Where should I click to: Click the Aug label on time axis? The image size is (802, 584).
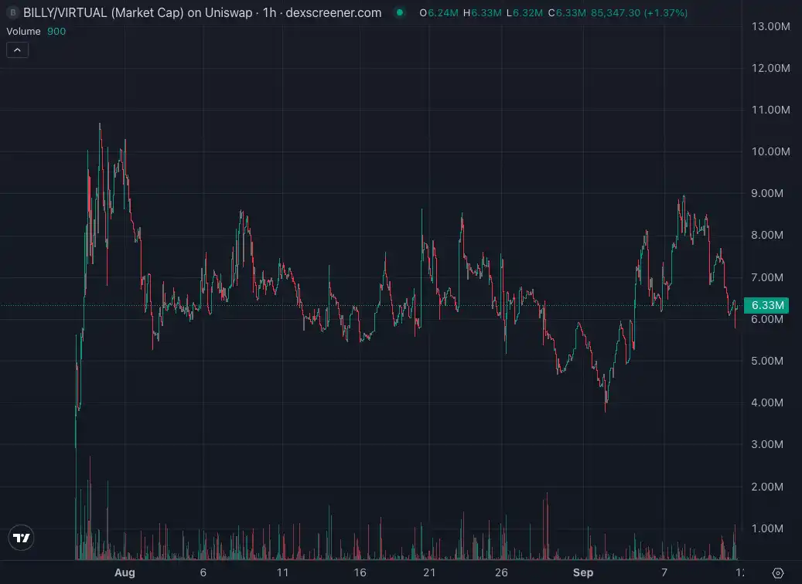[x=125, y=572]
